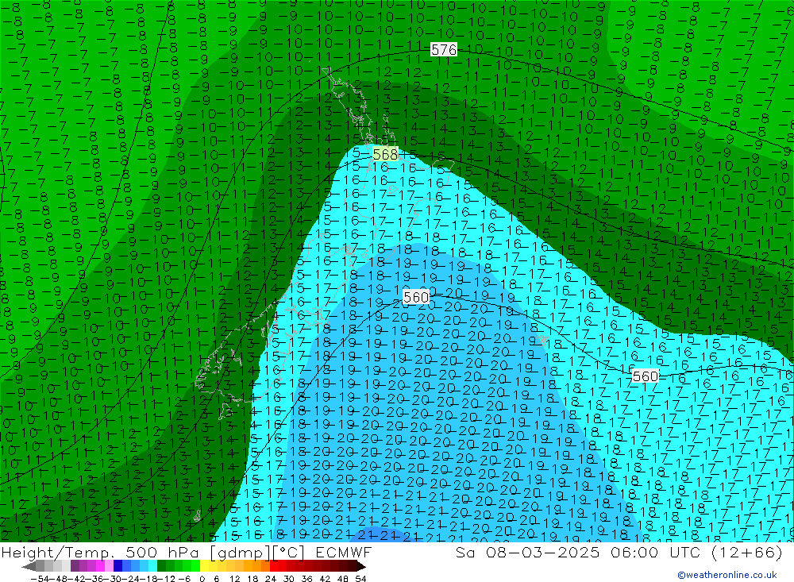Click the ©weatheronline.co.uk link
794x582 pixels.
[x=727, y=574]
